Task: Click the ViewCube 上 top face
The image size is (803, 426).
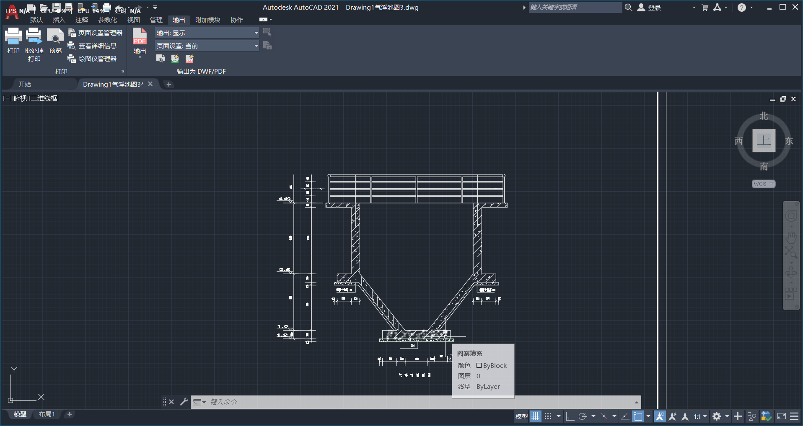Action: (764, 141)
